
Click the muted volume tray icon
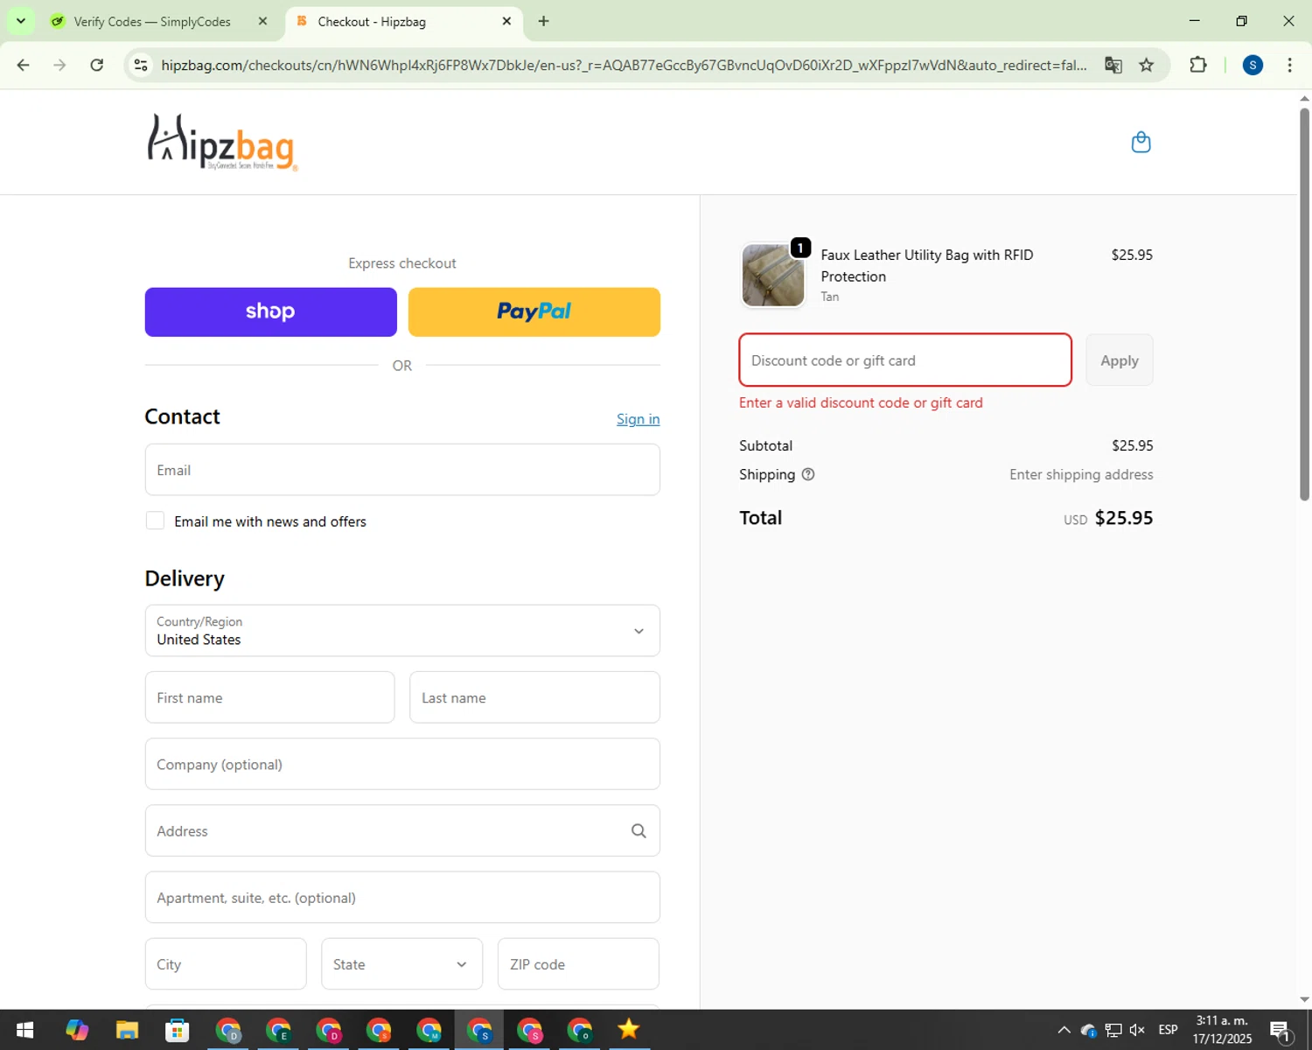[1137, 1030]
